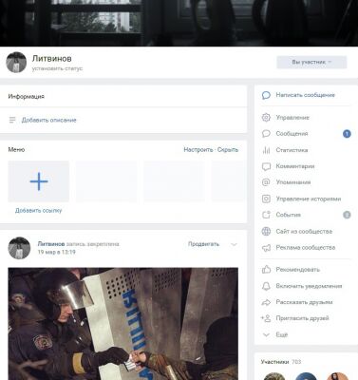Image resolution: width=358 pixels, height=380 pixels.
Task: Expand the 'Ещё' chevron in the sidebar
Action: [x=266, y=334]
